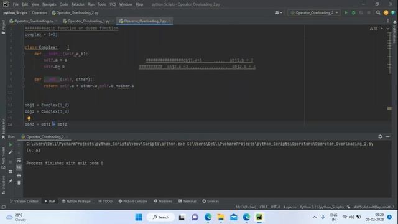Screen dimensions: 398x224
Task: Clear all output with the trash icon
Action: (x=19, y=182)
